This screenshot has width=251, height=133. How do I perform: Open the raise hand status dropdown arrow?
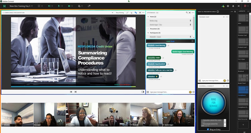(x=82, y=6)
